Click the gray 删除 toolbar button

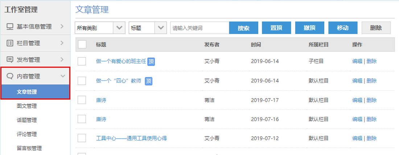pyautogui.click(x=376, y=28)
